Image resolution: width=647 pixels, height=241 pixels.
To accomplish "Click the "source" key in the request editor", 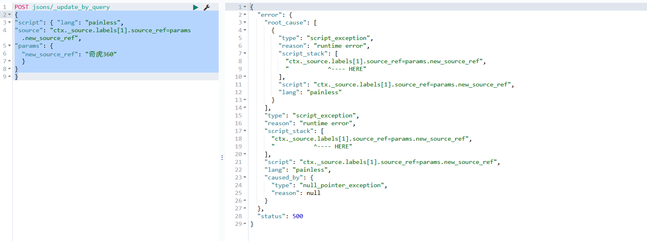I will 29,30.
